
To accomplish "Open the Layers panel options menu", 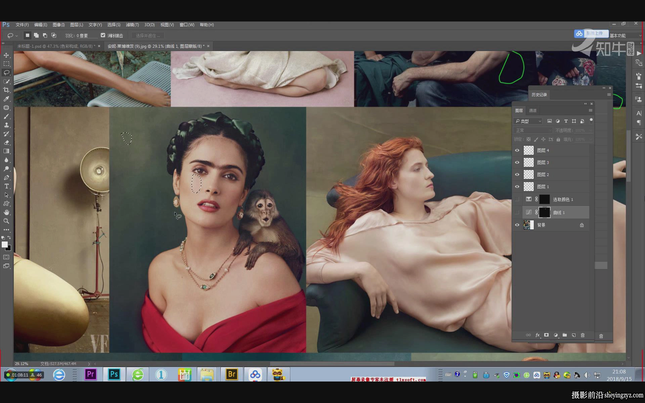I will pyautogui.click(x=591, y=110).
